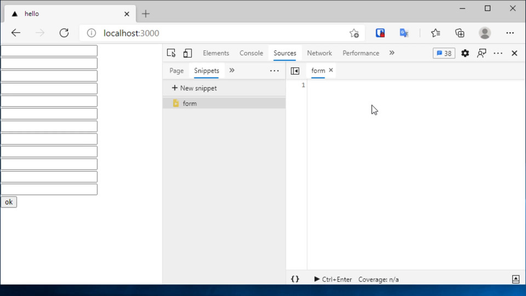Toggle device emulation mode

coord(187,53)
